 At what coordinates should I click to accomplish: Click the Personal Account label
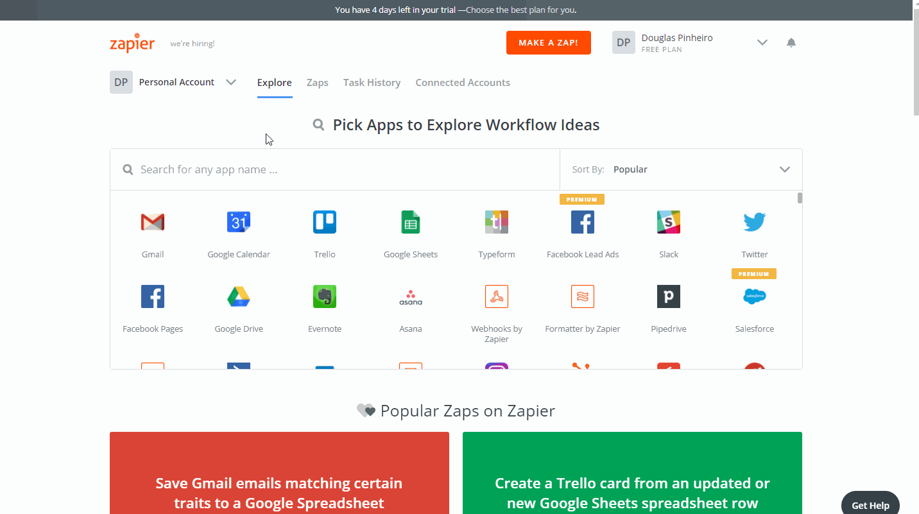click(176, 82)
